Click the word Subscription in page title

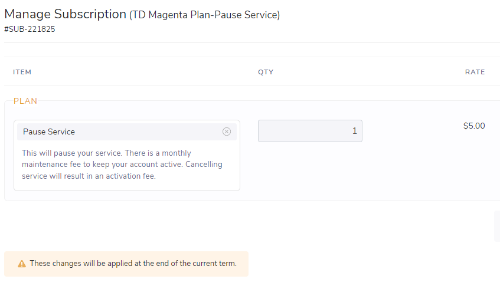click(x=90, y=14)
